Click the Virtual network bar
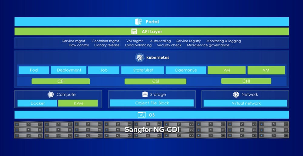 coord(245,103)
